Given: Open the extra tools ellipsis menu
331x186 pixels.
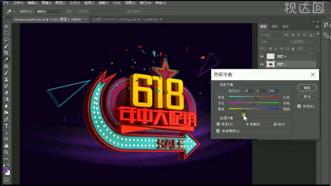Looking at the screenshot, I should (x=6, y=159).
